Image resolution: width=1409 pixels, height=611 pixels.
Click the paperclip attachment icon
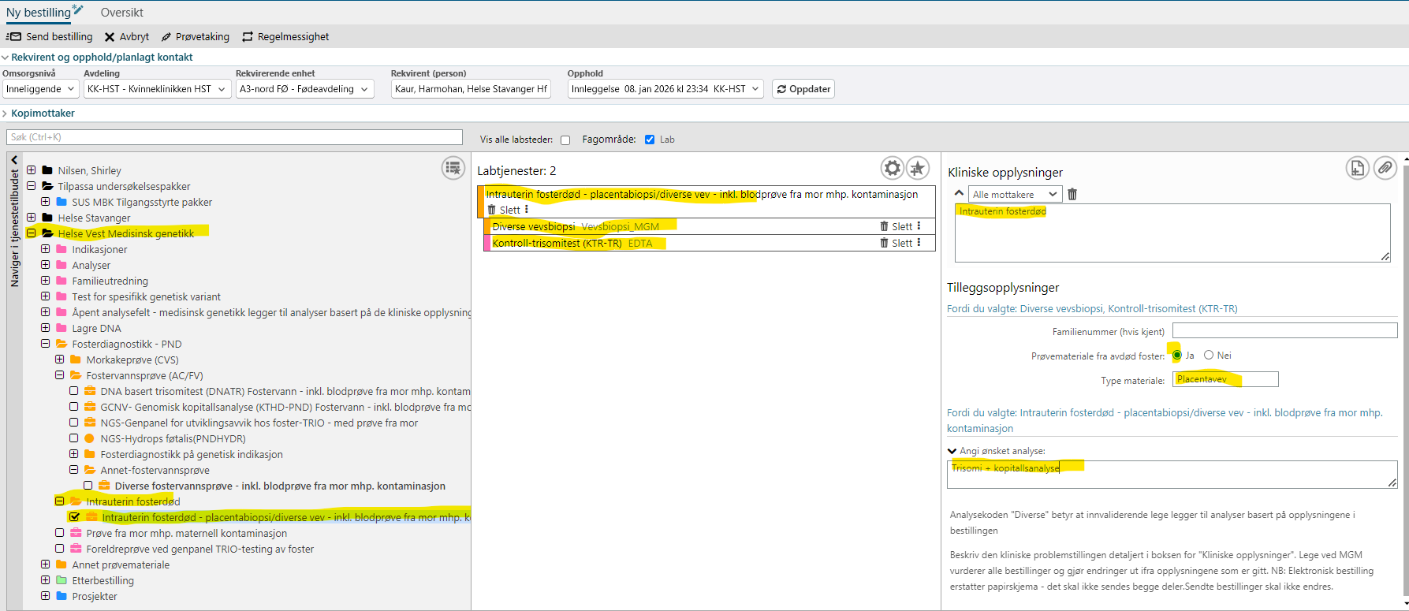pyautogui.click(x=1385, y=168)
